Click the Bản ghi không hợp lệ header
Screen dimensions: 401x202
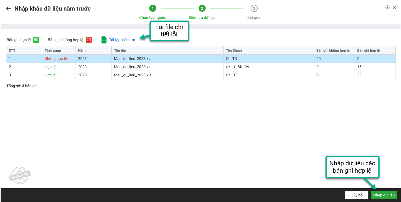tap(333, 51)
